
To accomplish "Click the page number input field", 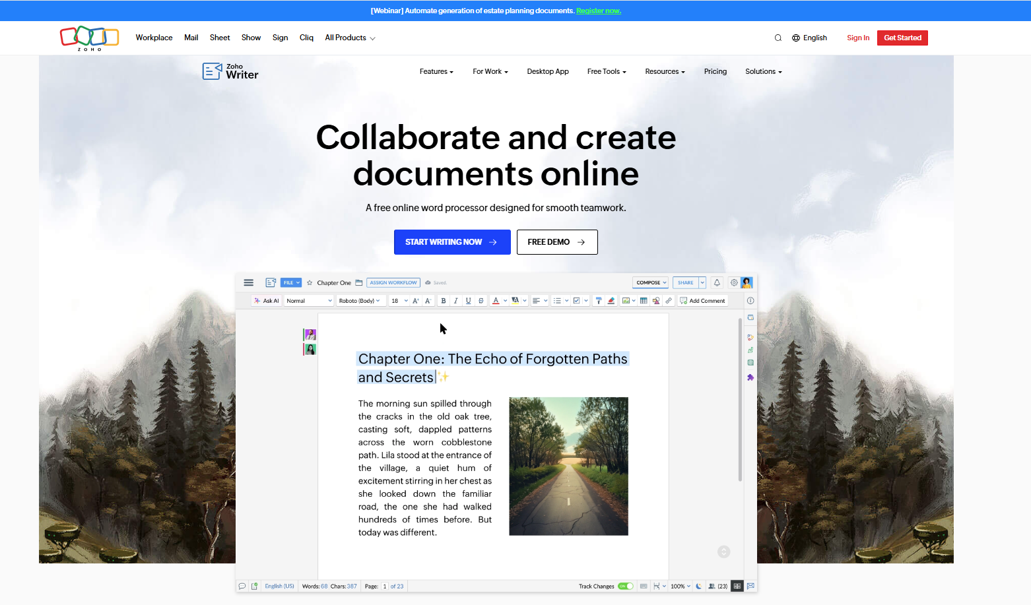I will [x=385, y=586].
